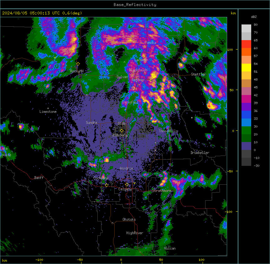Click the Drumheller label
The width and height of the screenshot is (270, 264).
(200, 153)
